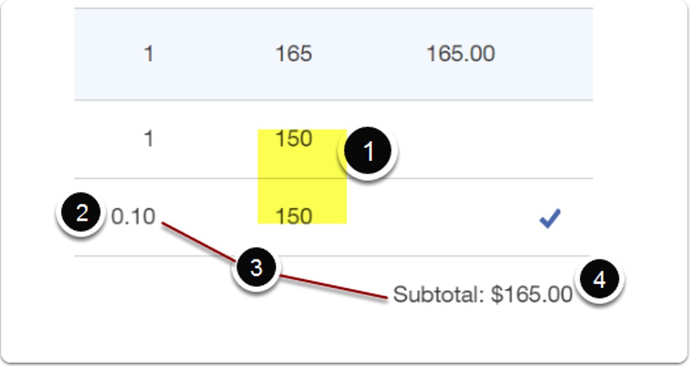This screenshot has height=366, width=690.
Task: Click the 0.10 quantity value
Action: coord(133,217)
